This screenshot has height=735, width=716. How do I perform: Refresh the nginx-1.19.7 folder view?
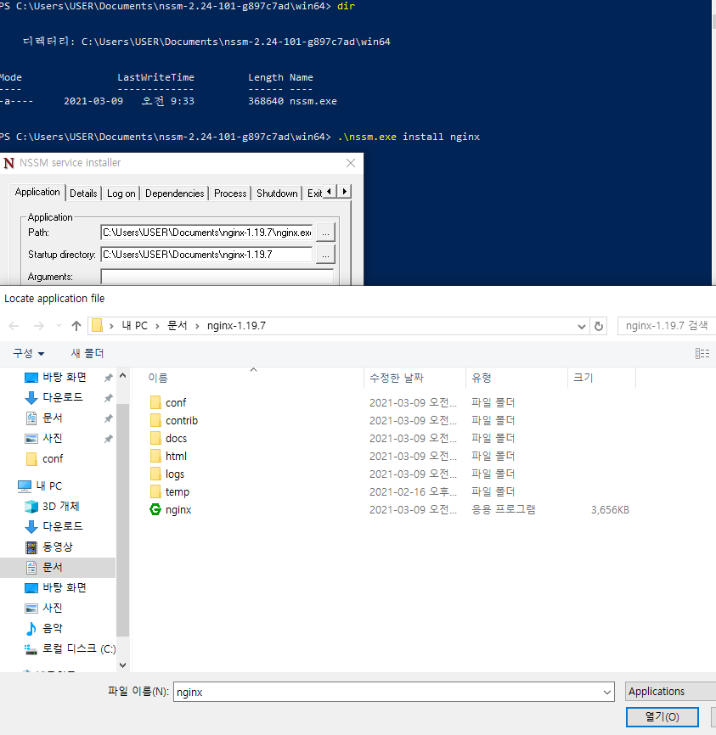pos(599,326)
